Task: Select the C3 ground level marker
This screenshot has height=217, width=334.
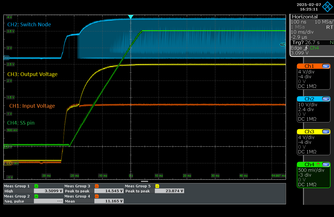Action: (x=8, y=163)
